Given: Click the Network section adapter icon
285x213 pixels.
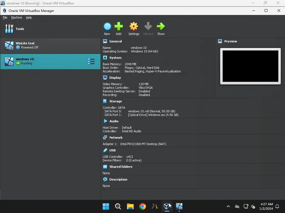Looking at the screenshot, I should pos(105,138).
